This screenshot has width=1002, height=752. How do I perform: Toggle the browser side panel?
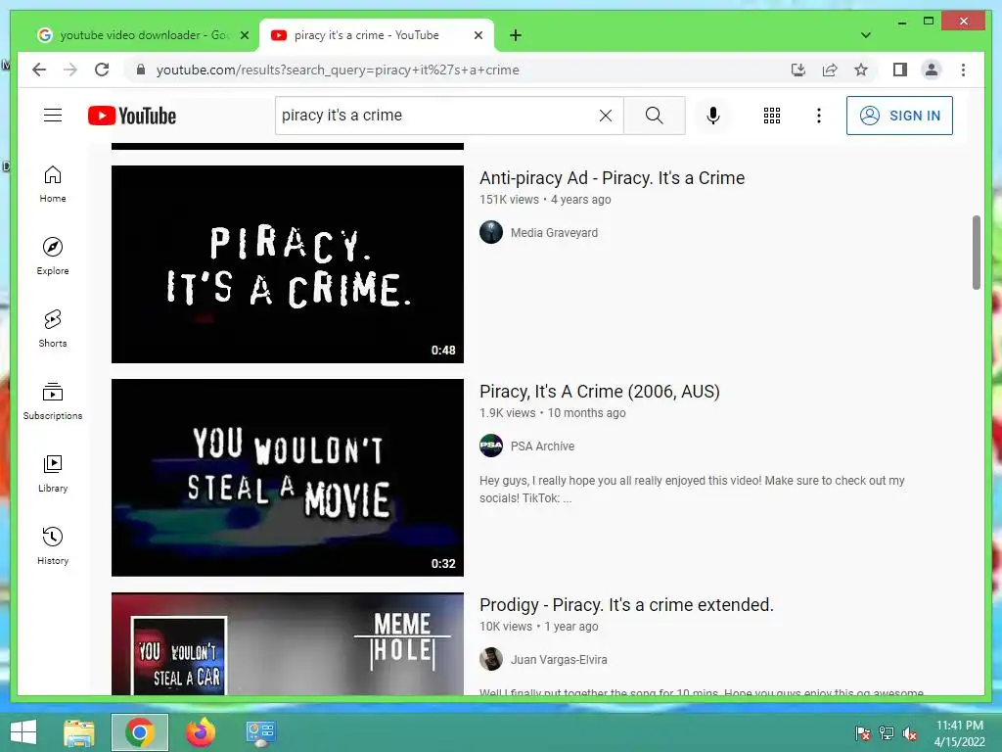(900, 70)
